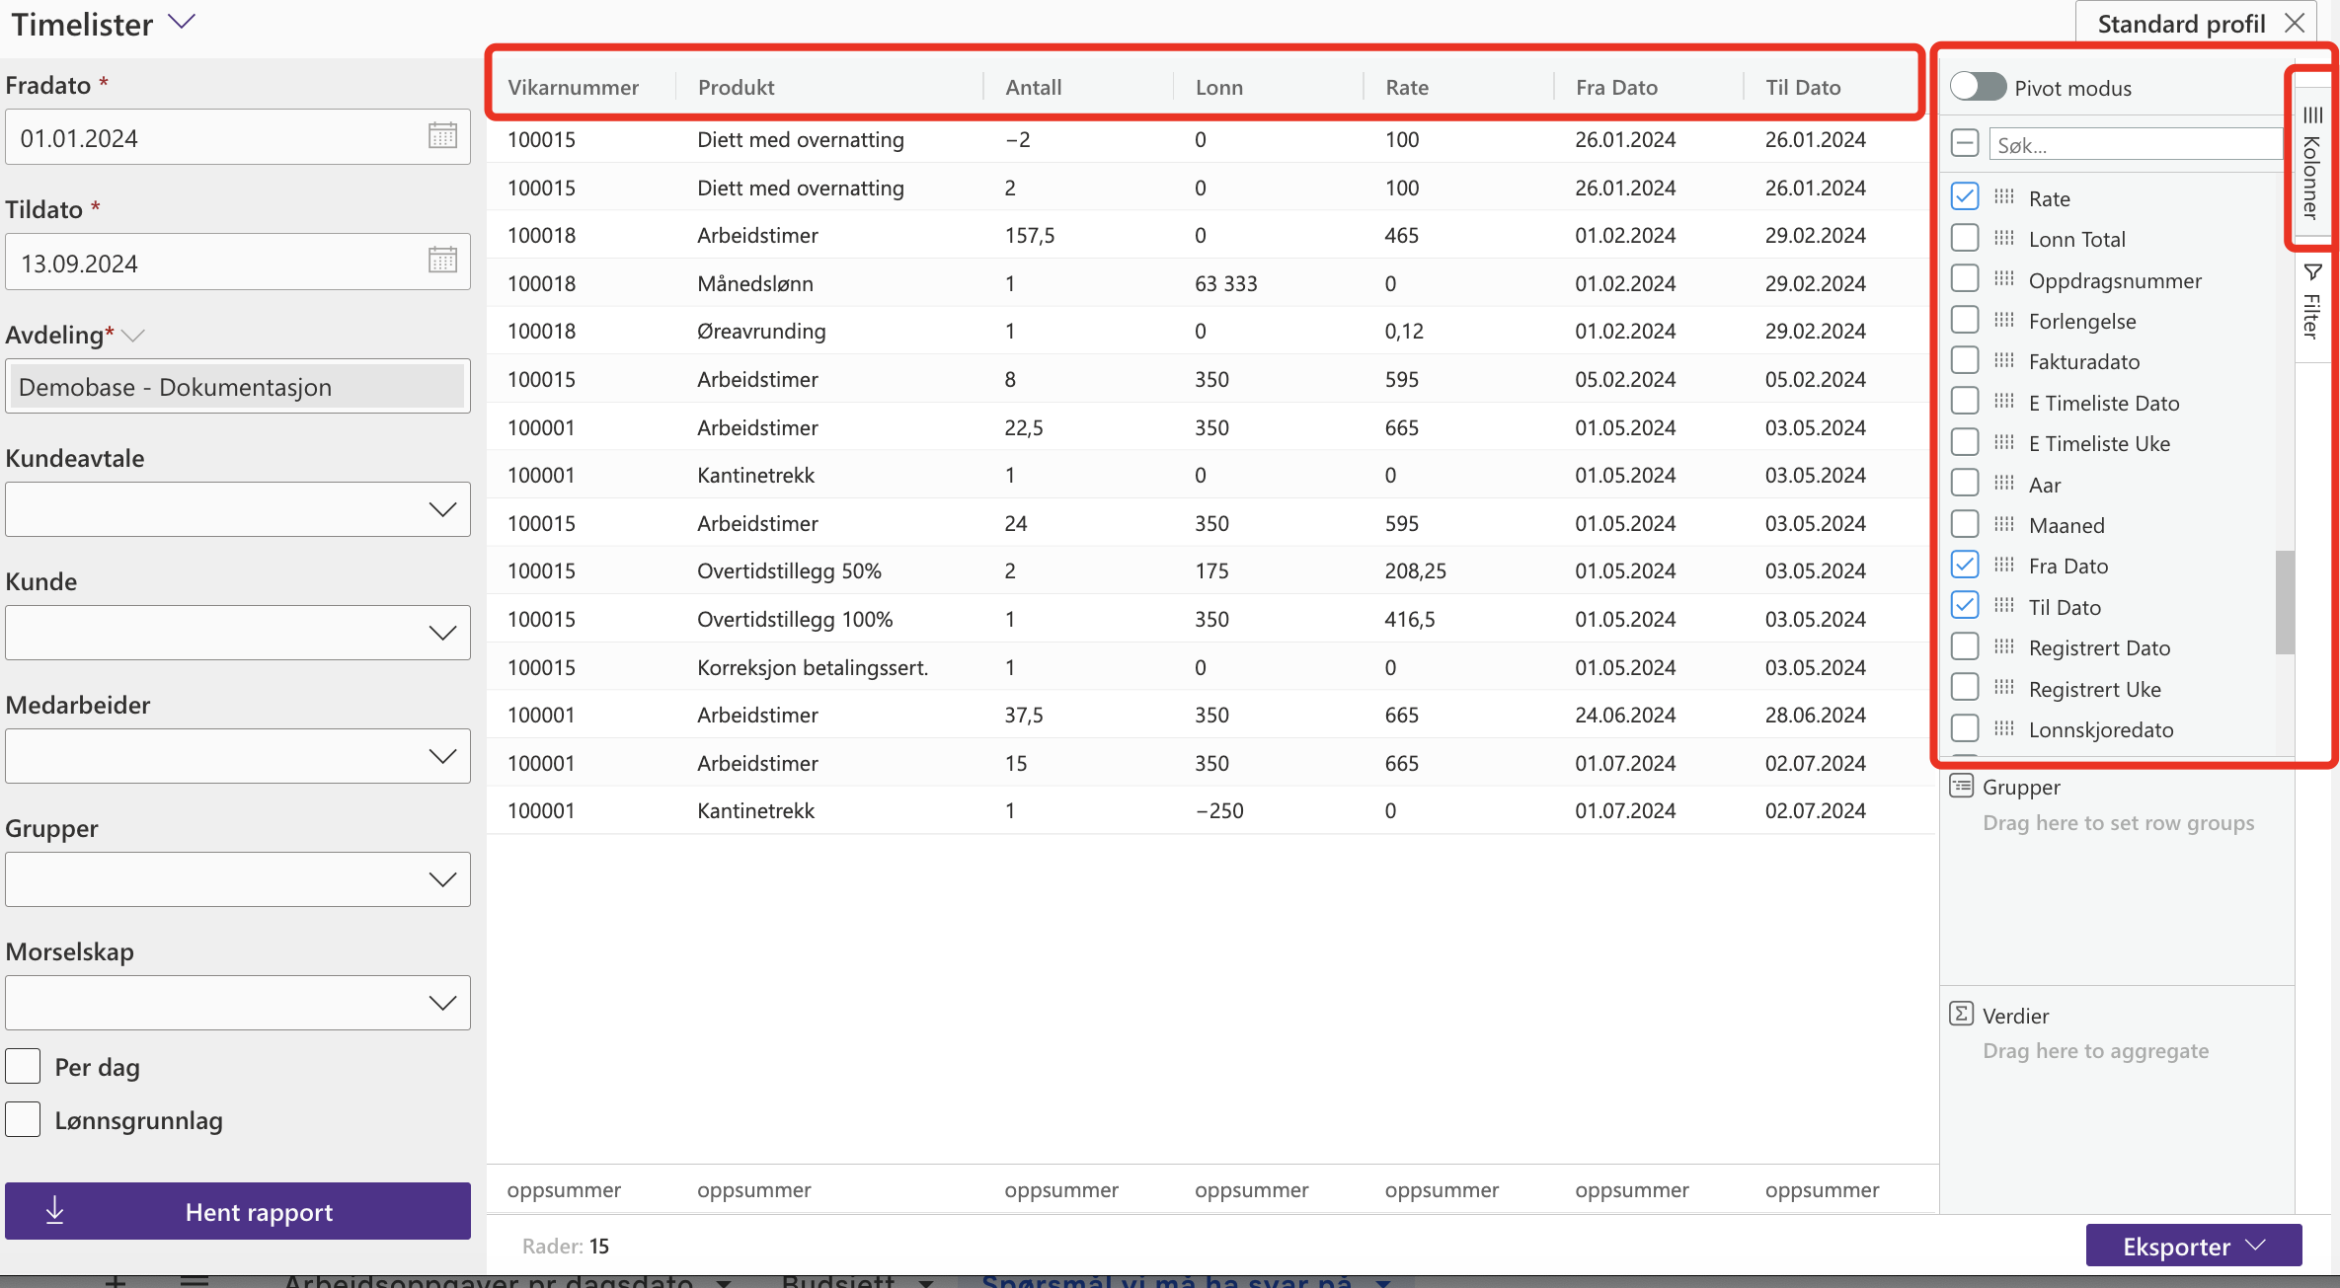Tick the Lønnsgrunnlag checkbox

coord(23,1119)
